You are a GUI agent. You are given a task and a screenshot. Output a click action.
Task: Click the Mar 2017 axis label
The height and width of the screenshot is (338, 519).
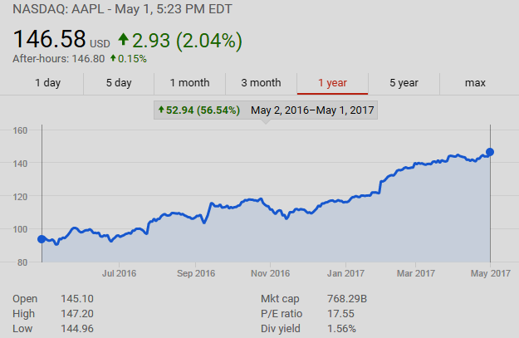pyautogui.click(x=416, y=273)
